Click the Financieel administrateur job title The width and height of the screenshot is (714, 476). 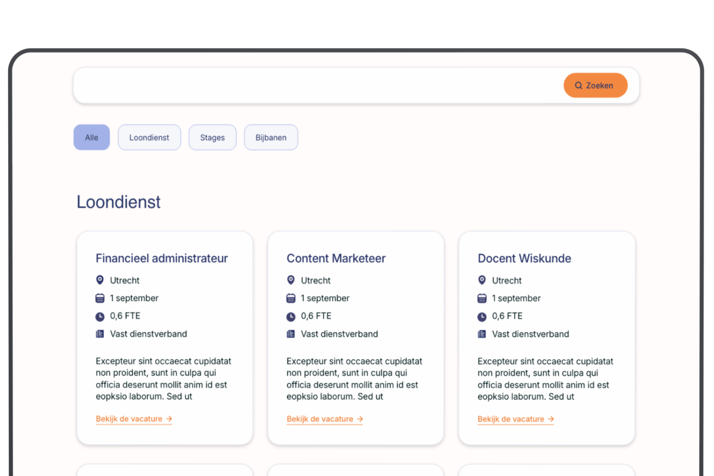pos(162,258)
